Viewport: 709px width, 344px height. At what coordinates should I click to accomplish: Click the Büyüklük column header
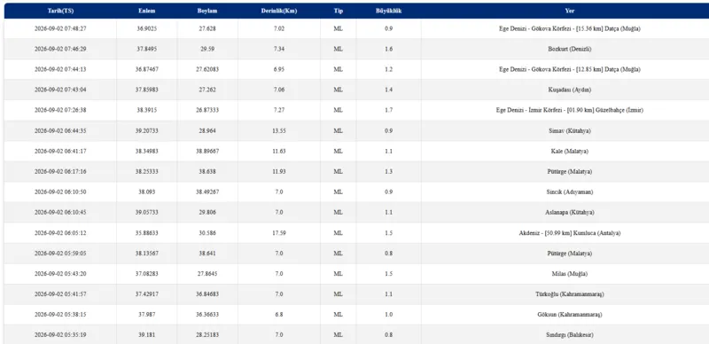coord(388,11)
